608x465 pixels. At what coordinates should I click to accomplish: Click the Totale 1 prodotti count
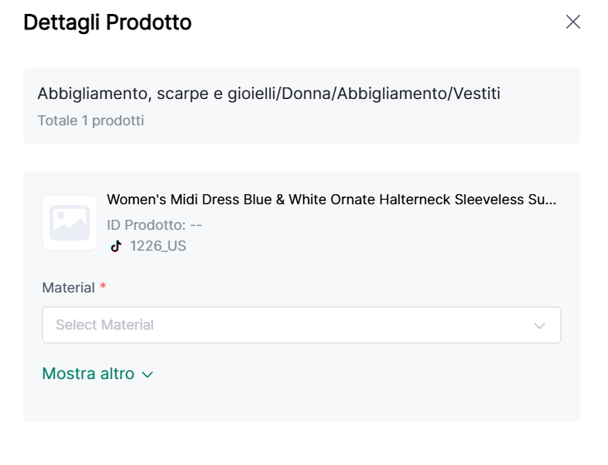(x=91, y=121)
